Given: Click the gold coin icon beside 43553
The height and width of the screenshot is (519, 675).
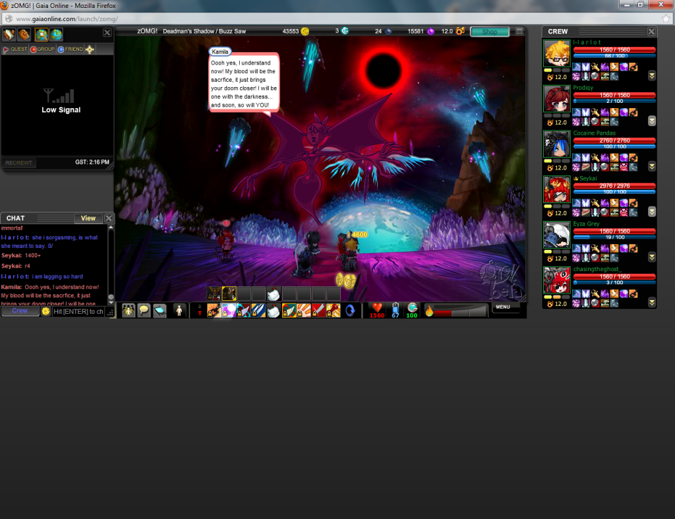Looking at the screenshot, I should (x=305, y=31).
